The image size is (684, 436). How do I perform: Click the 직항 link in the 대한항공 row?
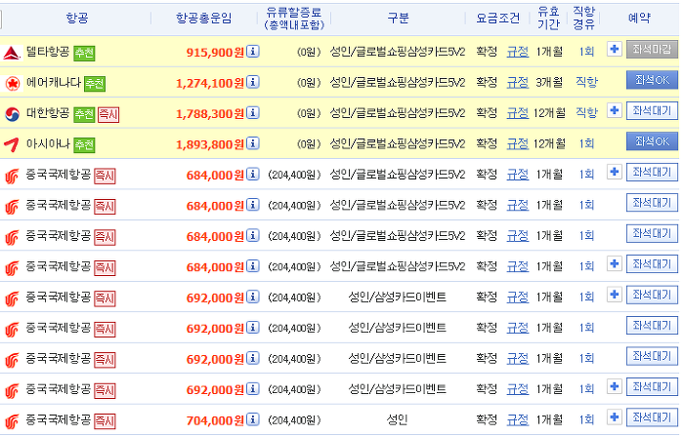tap(586, 113)
